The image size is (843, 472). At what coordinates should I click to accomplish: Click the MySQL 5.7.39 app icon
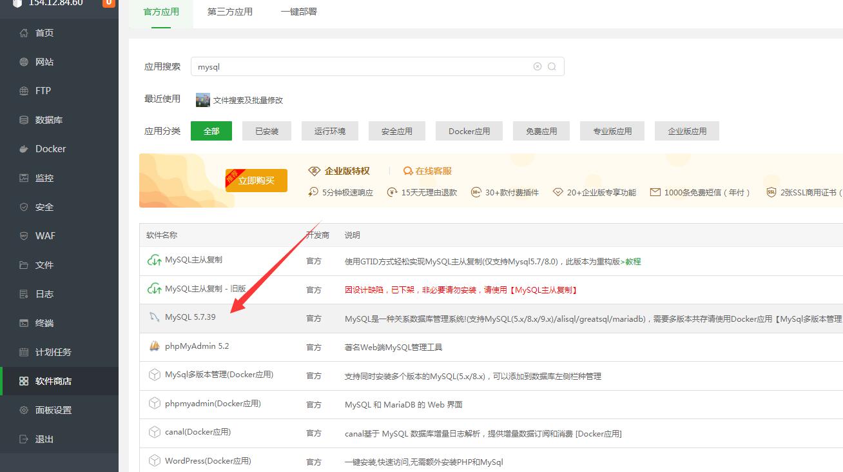click(154, 317)
